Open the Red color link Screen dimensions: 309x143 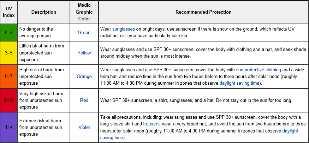[x=84, y=100]
